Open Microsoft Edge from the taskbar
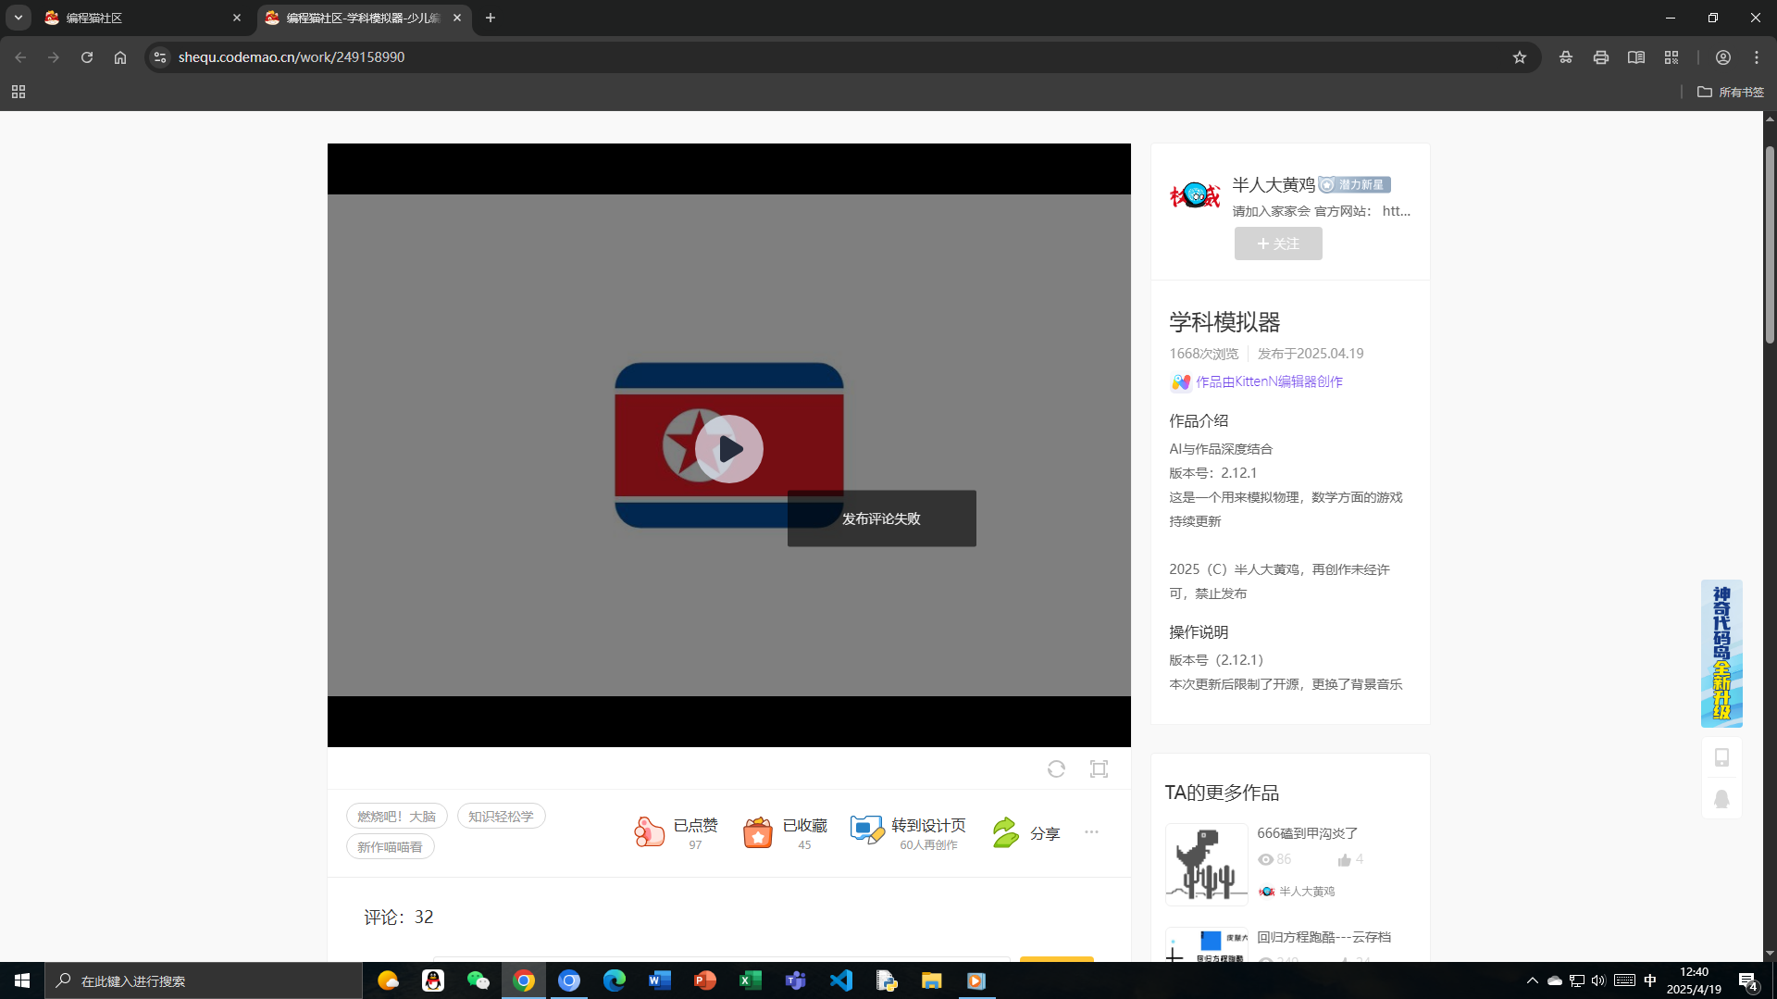The height and width of the screenshot is (999, 1777). [615, 980]
